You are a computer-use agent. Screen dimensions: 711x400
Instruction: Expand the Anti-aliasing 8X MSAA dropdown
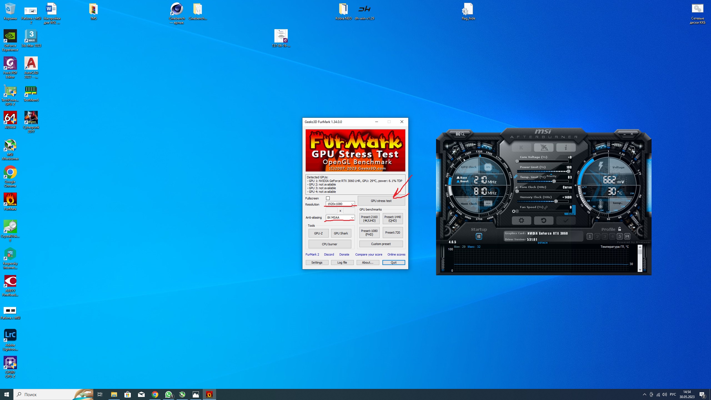340,217
